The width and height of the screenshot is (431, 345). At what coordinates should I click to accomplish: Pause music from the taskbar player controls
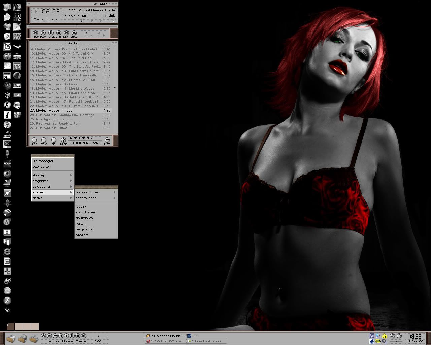pyautogui.click(x=72, y=336)
